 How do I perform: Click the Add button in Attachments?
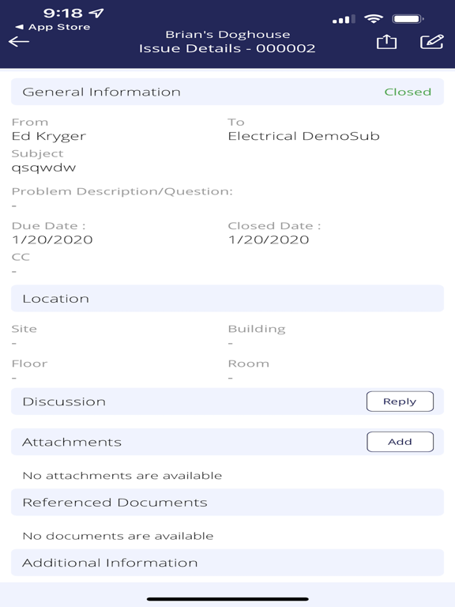click(400, 442)
